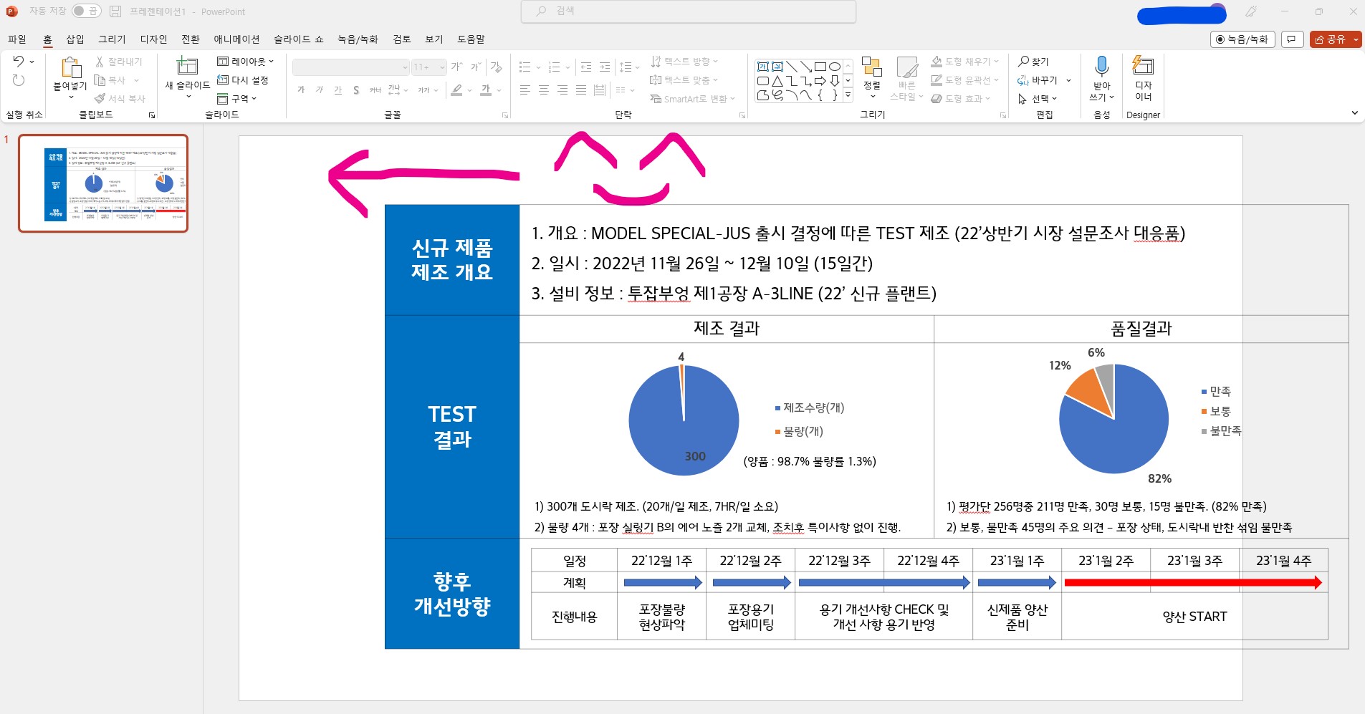Screen dimensions: 1365x714
Task: Select the down block arrow shape
Action: click(835, 81)
